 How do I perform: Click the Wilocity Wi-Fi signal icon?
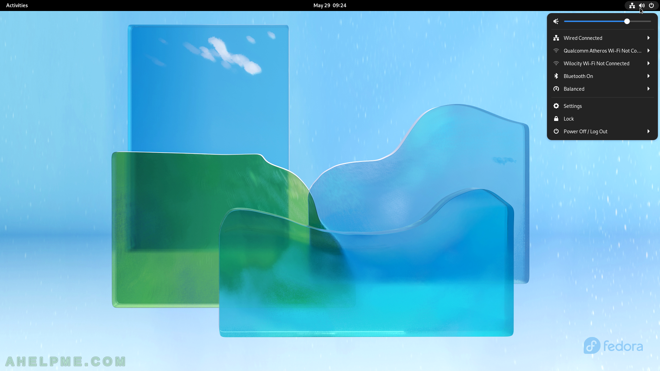point(556,63)
